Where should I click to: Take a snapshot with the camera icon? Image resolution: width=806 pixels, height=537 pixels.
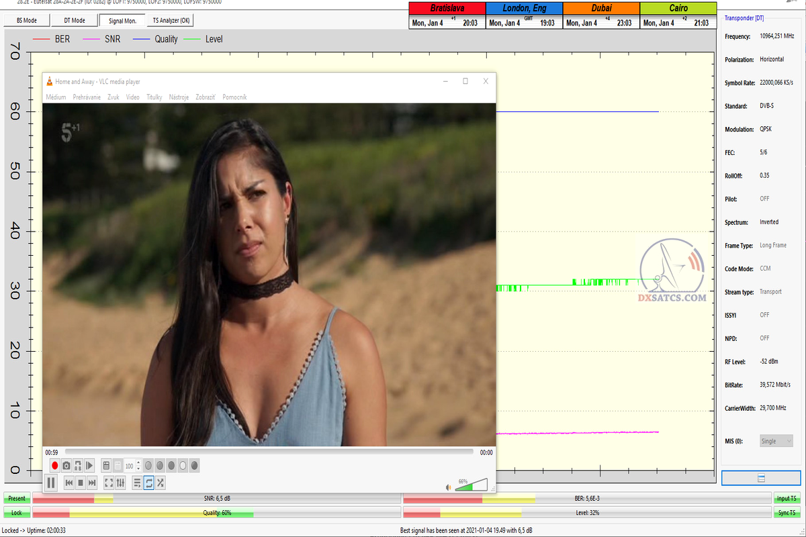[66, 465]
